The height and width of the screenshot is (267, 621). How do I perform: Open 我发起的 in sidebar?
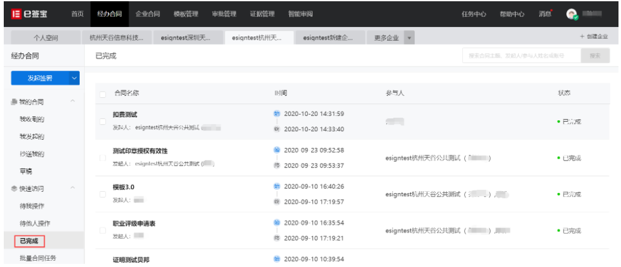tap(32, 137)
